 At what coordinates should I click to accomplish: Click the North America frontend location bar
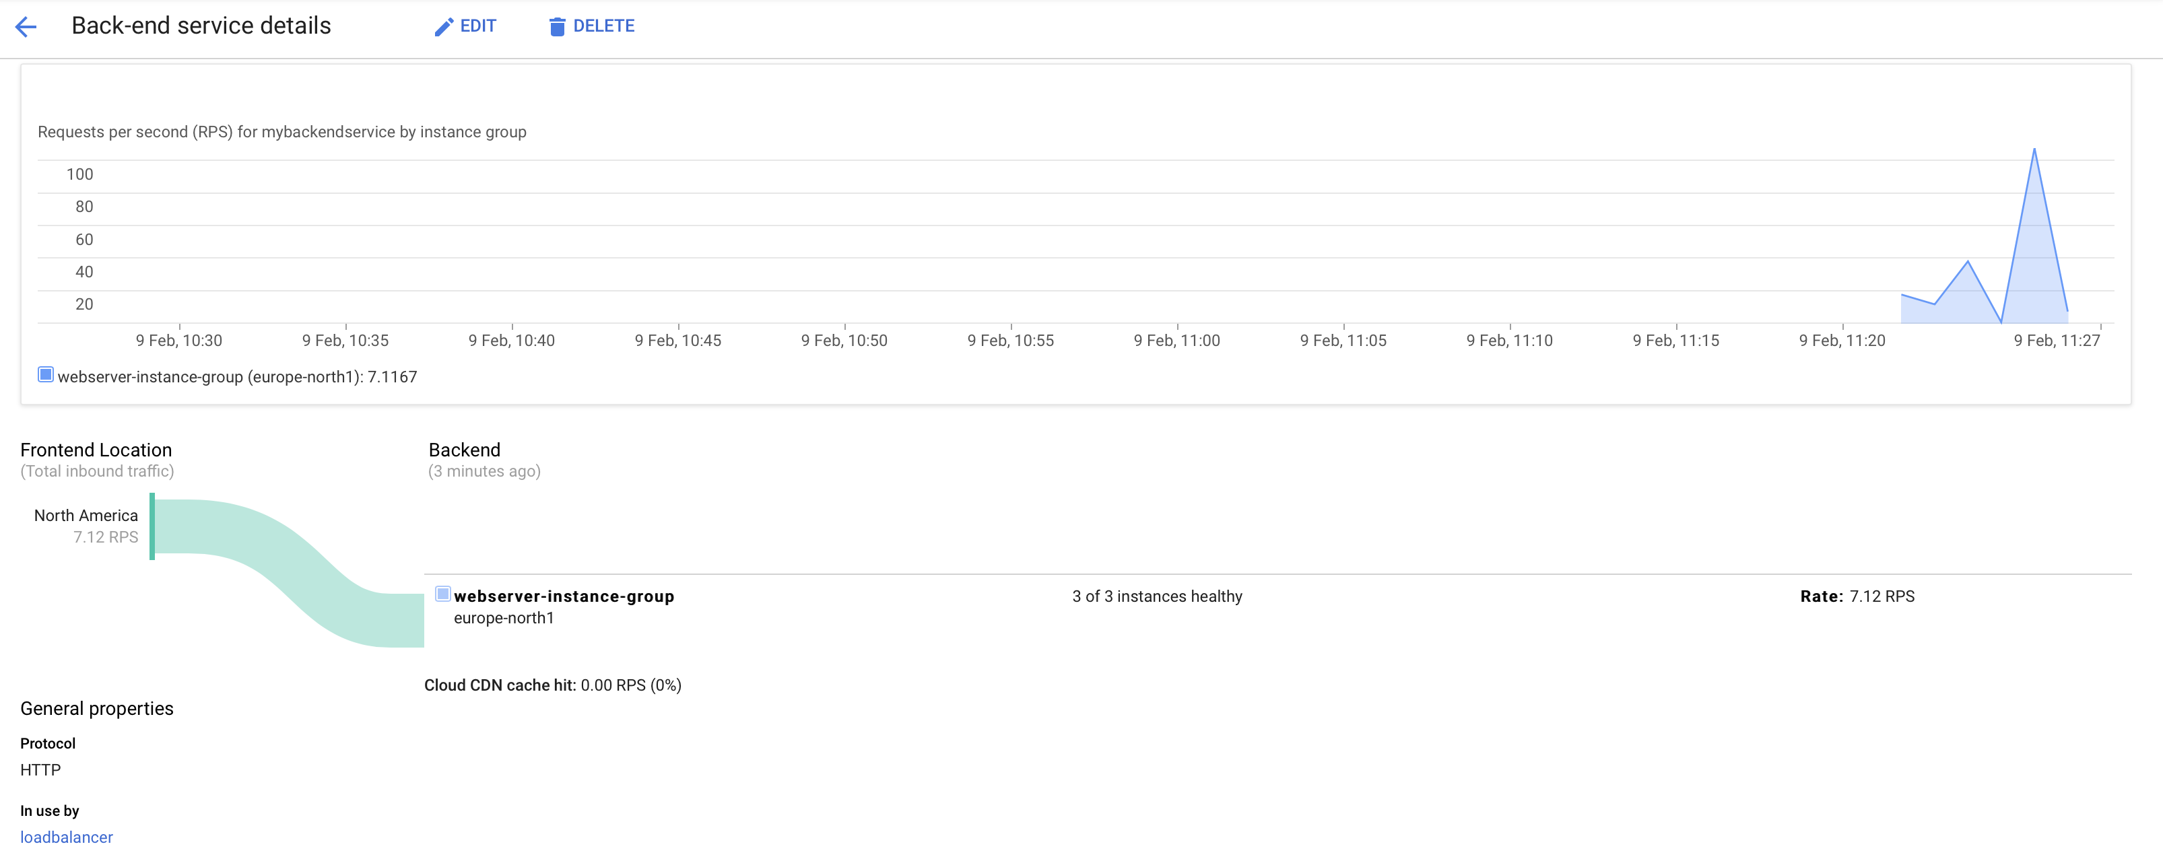[152, 526]
